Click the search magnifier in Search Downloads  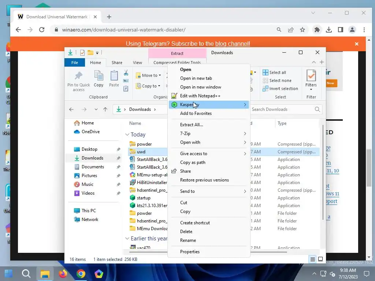point(318,109)
